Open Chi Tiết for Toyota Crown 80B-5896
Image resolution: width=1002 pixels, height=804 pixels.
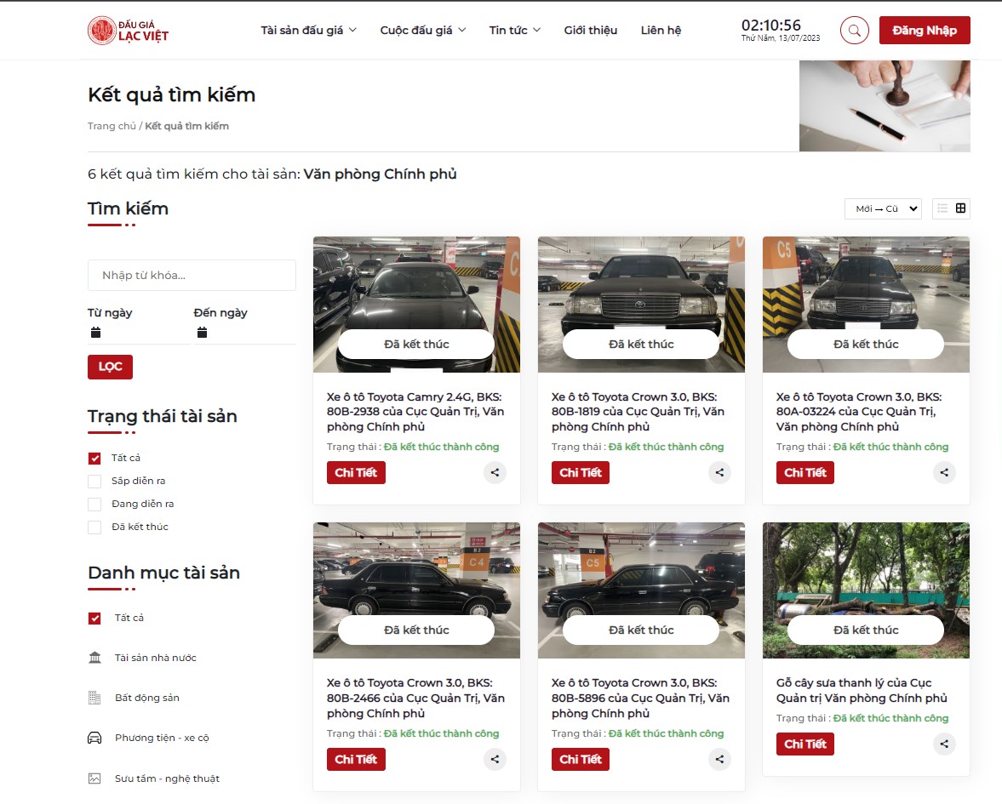click(x=581, y=759)
